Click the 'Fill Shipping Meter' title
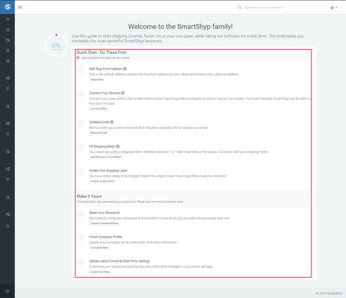This screenshot has width=346, height=298. tap(102, 146)
